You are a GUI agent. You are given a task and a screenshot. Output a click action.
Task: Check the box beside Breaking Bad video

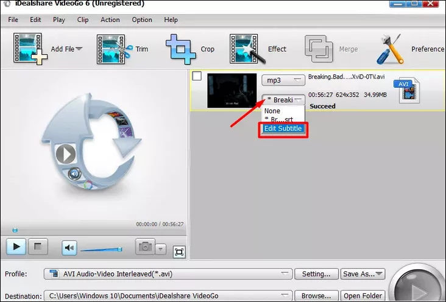point(197,77)
